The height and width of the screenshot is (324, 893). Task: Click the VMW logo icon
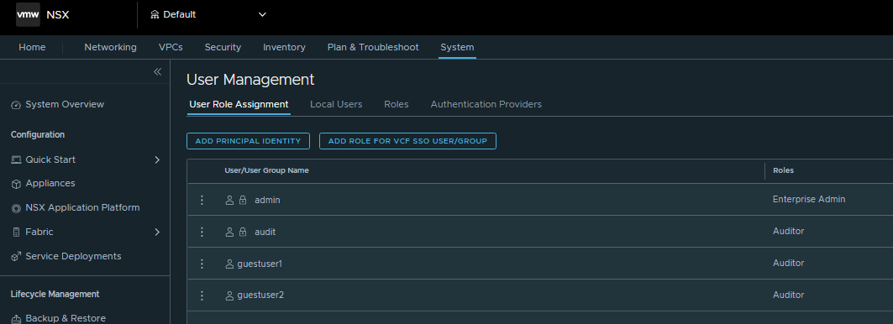point(28,15)
